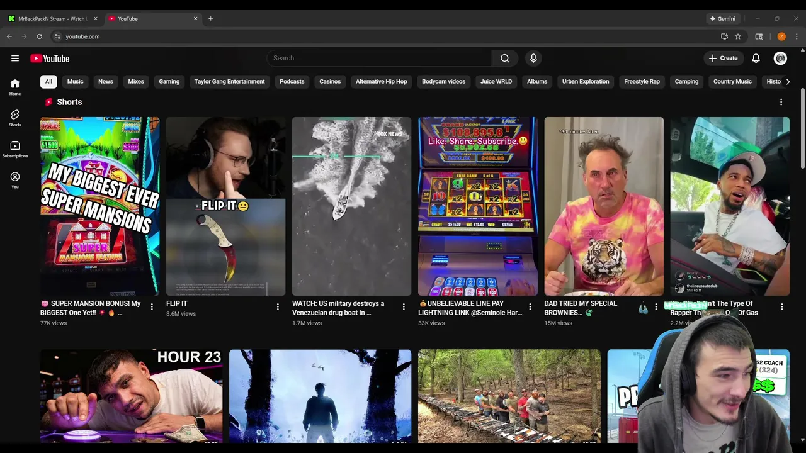Image resolution: width=806 pixels, height=453 pixels.
Task: Select the Bodycam videos chip
Action: point(443,81)
